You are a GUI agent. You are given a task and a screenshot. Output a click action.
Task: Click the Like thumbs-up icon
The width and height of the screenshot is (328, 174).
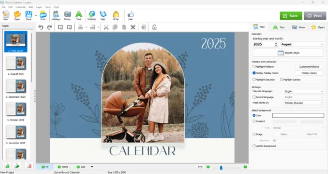pyautogui.click(x=130, y=16)
